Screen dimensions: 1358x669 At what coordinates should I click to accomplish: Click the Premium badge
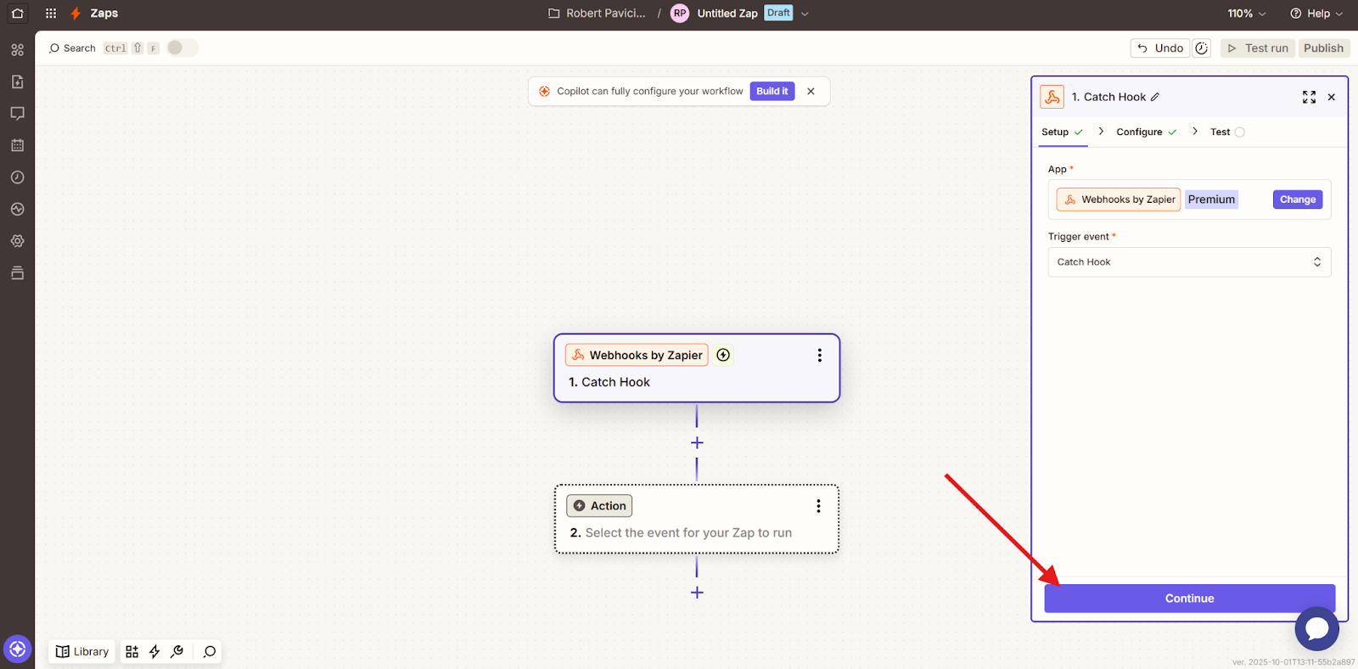coord(1211,200)
